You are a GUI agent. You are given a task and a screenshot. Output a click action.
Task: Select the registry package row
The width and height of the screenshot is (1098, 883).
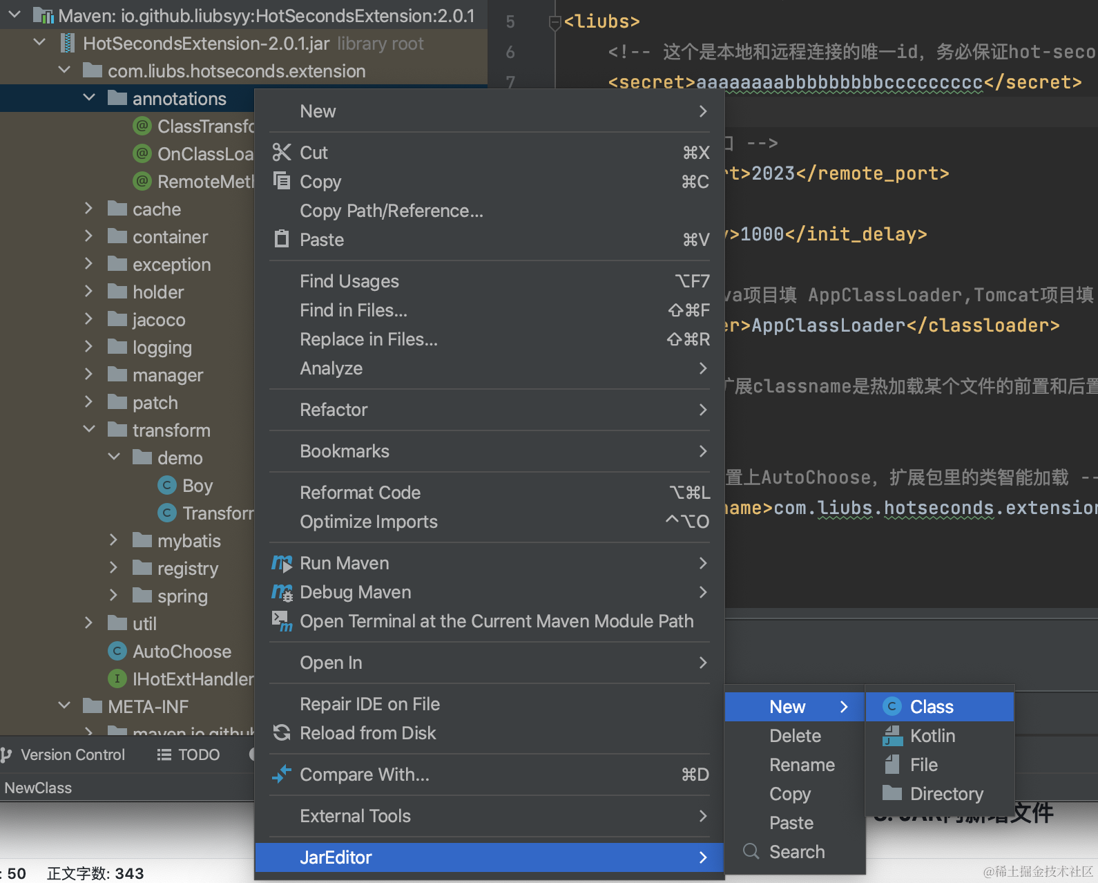[127, 569]
